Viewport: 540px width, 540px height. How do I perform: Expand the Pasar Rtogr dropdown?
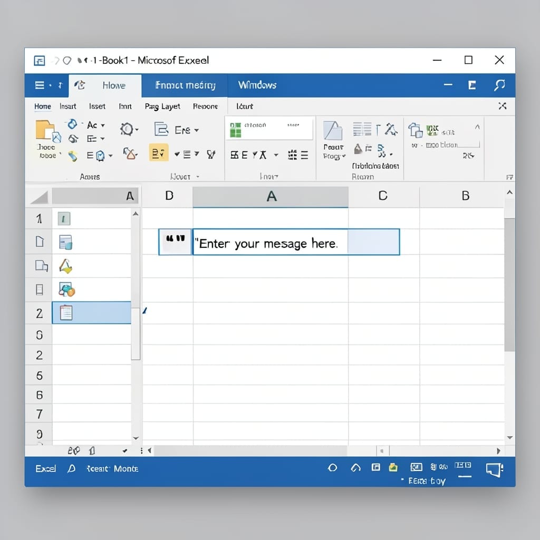344,156
